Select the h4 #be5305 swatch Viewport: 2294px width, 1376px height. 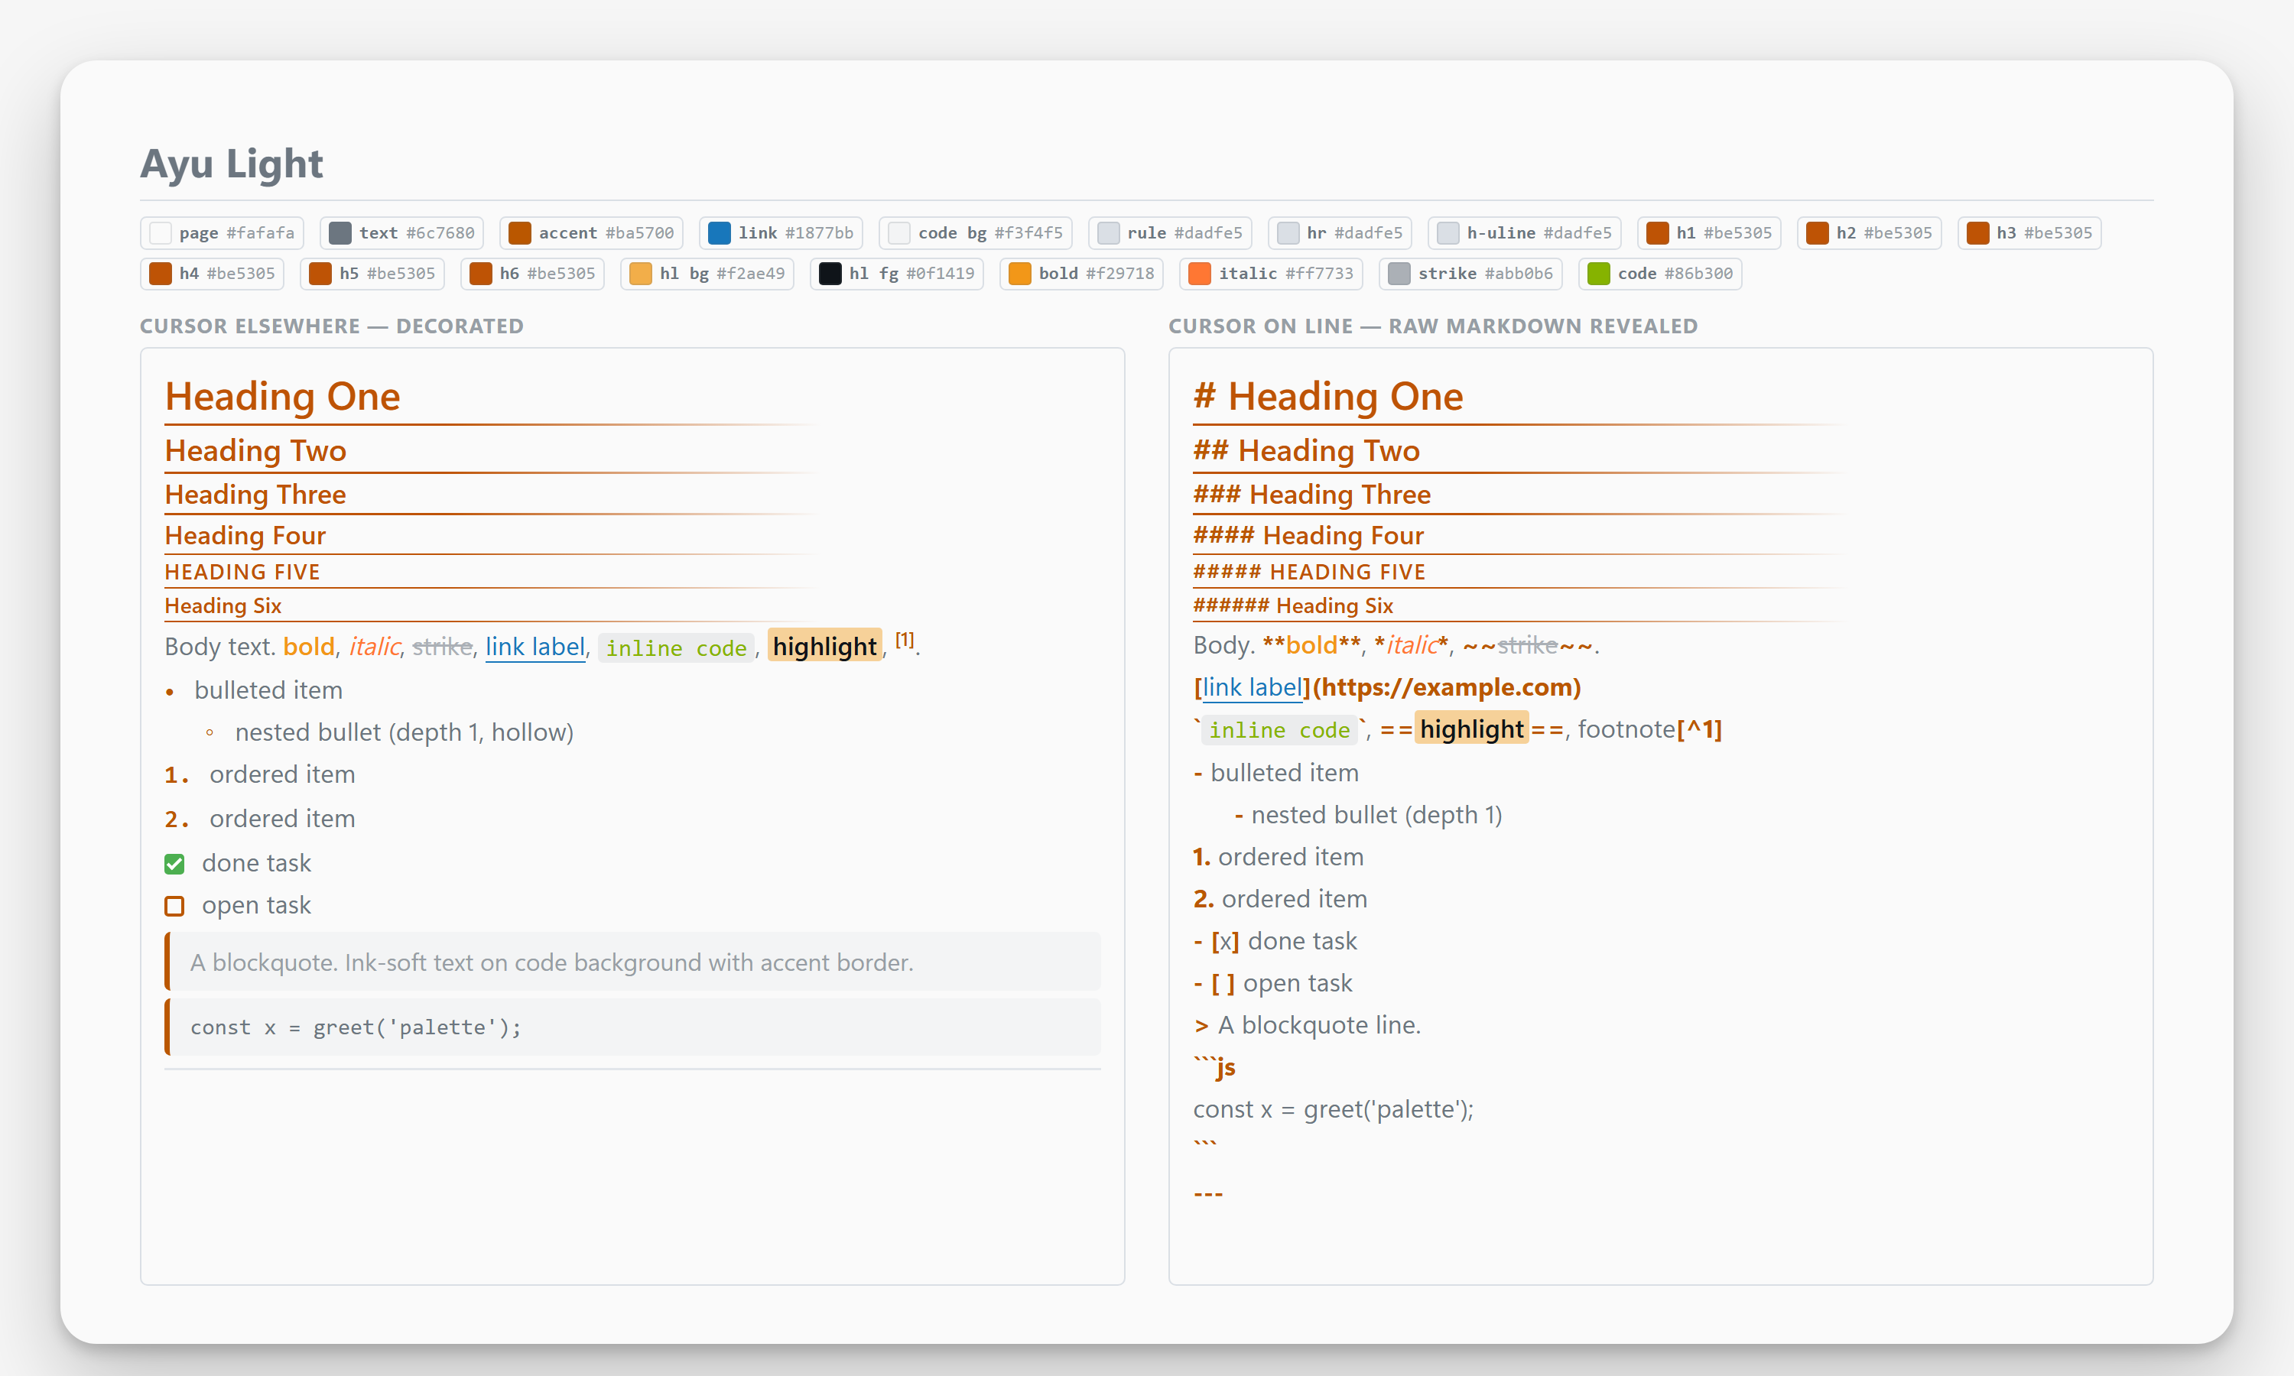tap(213, 274)
